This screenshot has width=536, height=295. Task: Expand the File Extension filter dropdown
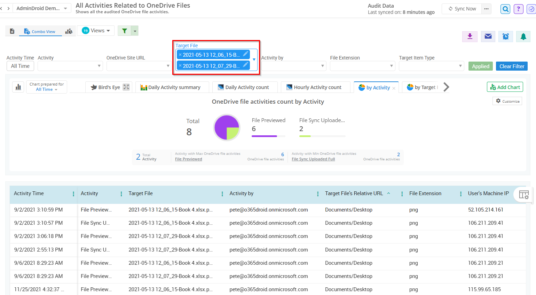(391, 66)
